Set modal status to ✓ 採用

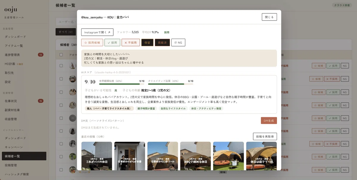click(112, 43)
